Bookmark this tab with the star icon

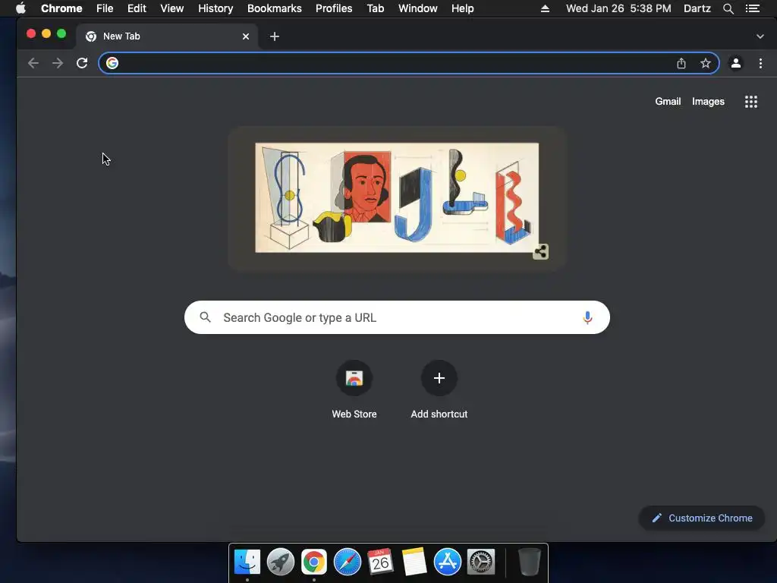click(x=706, y=63)
